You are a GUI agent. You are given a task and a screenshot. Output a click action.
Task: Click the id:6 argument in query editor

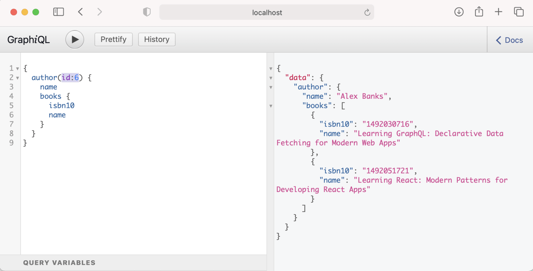point(70,78)
